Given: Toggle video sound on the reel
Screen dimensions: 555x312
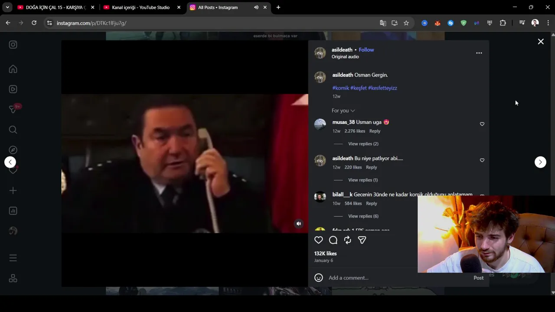Looking at the screenshot, I should click(299, 224).
